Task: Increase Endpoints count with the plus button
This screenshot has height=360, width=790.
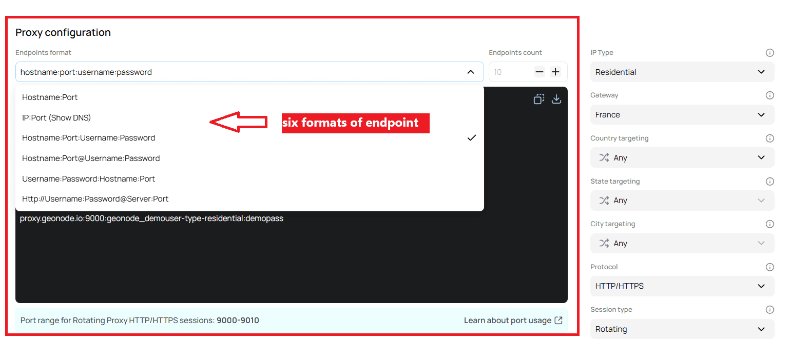Action: 555,72
